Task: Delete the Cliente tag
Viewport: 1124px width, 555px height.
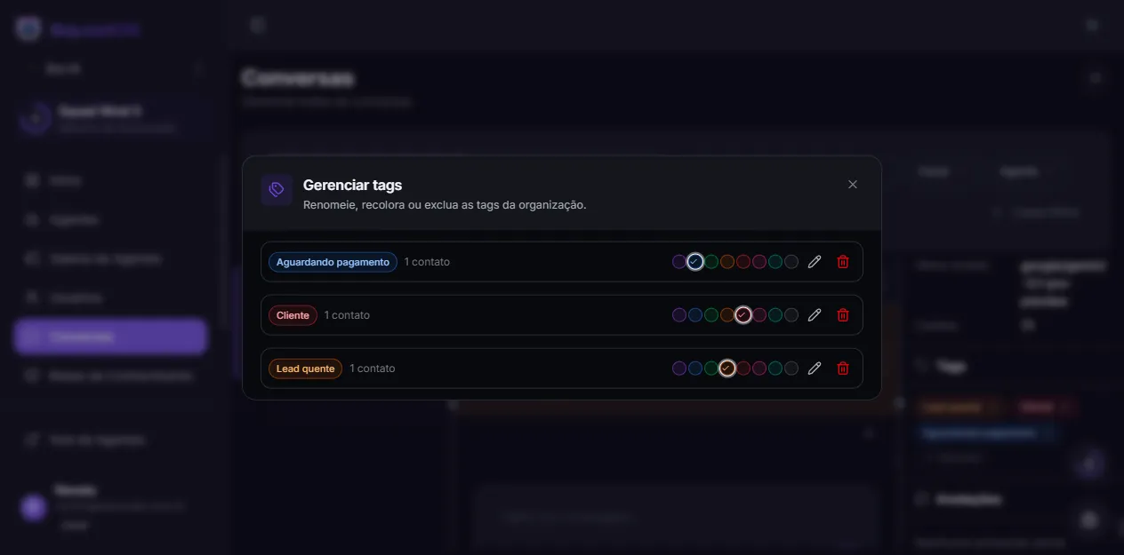Action: pos(843,315)
